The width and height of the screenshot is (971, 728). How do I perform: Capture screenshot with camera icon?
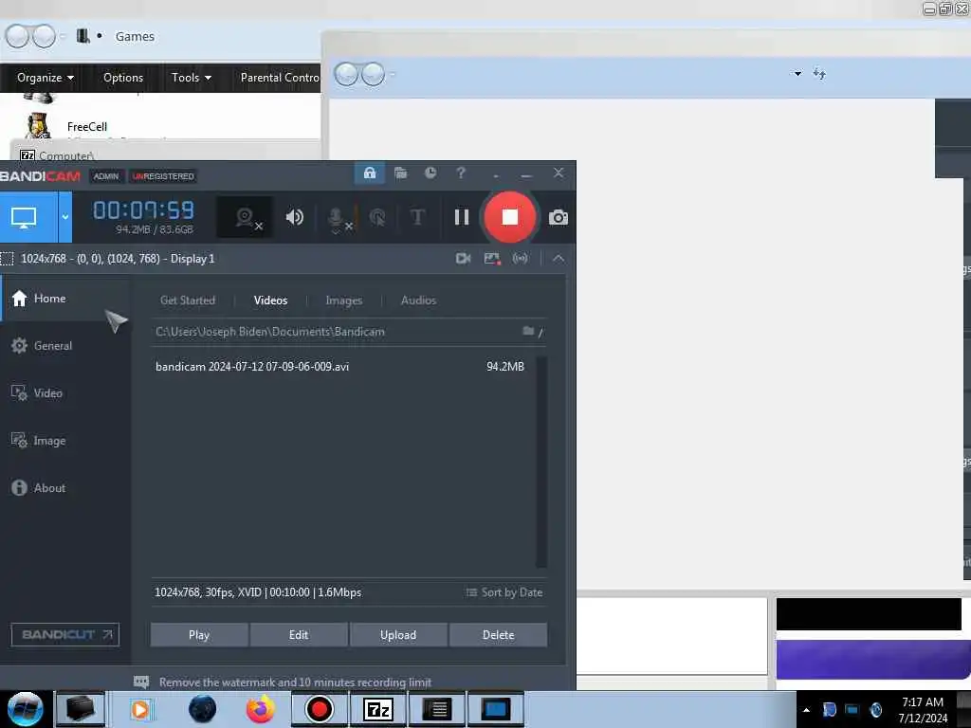558,217
